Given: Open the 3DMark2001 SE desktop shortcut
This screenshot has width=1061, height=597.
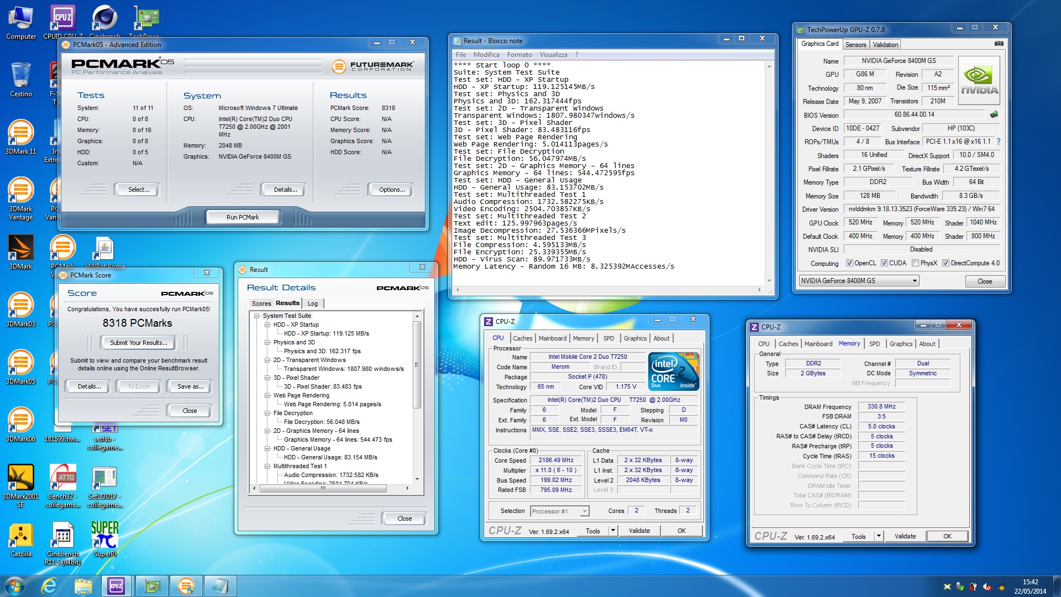Looking at the screenshot, I should point(20,486).
